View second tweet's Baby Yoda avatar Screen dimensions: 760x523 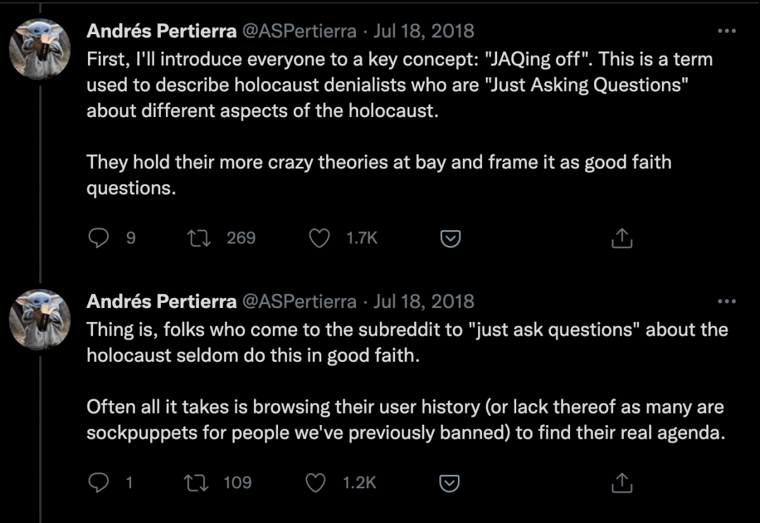pos(41,320)
